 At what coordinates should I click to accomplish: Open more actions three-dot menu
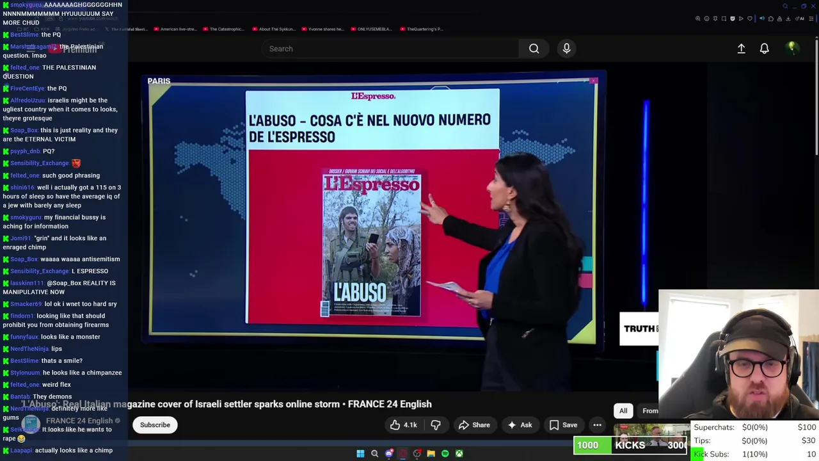tap(597, 425)
